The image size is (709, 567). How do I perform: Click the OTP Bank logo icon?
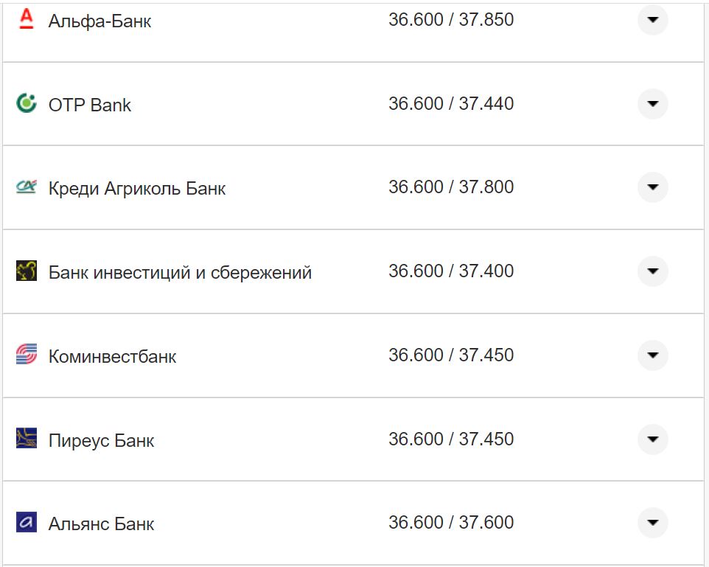click(26, 104)
